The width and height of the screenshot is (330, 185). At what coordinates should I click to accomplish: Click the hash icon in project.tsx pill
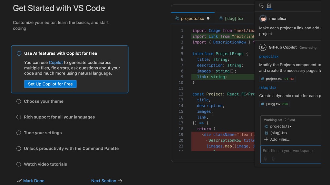coord(262,79)
